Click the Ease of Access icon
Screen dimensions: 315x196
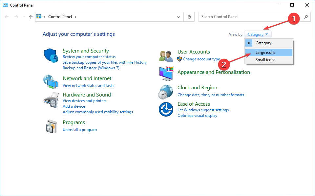coord(166,109)
